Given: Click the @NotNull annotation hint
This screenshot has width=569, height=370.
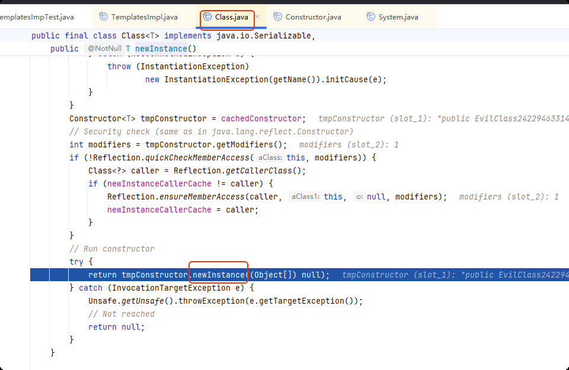Looking at the screenshot, I should click(x=104, y=49).
